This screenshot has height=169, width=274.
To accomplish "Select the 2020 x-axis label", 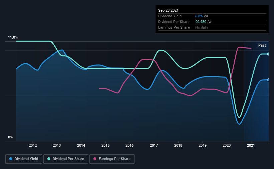I will click(x=227, y=145).
